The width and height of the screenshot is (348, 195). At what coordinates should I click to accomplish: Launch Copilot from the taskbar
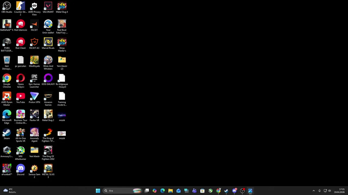[155, 191]
